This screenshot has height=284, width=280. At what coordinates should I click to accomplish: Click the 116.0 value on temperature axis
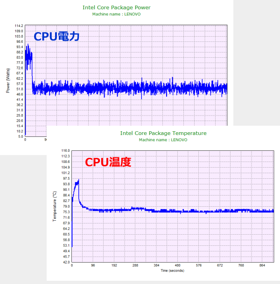(65, 151)
